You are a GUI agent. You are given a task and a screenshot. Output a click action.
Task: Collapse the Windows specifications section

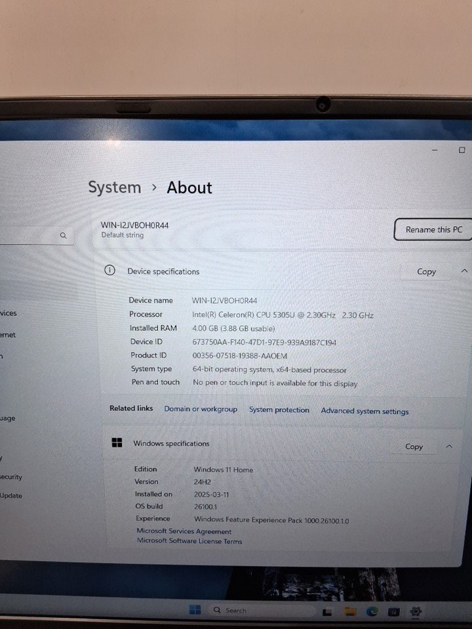[x=449, y=446]
